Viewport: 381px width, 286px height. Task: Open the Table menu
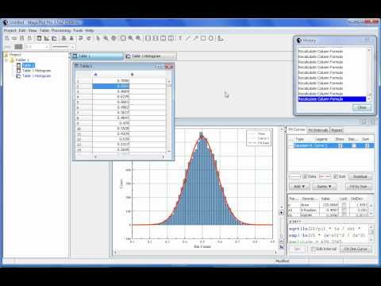[x=44, y=30]
